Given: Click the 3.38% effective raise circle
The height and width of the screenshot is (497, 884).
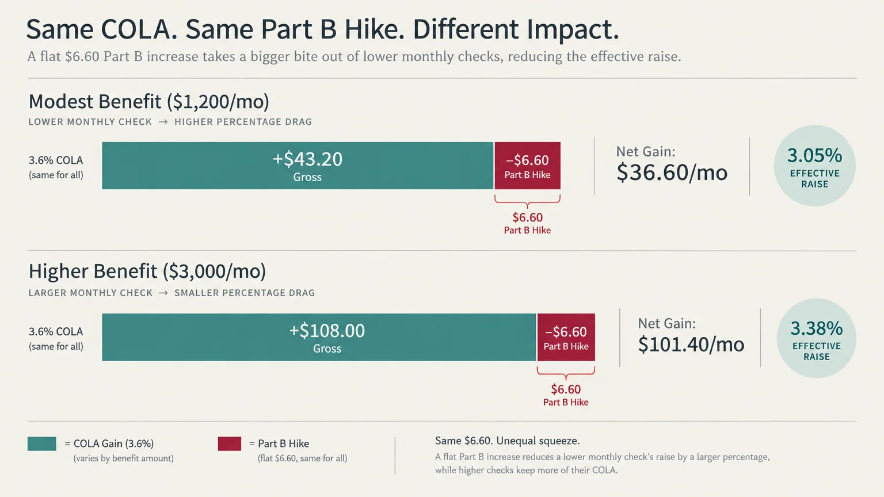Looking at the screenshot, I should [816, 338].
